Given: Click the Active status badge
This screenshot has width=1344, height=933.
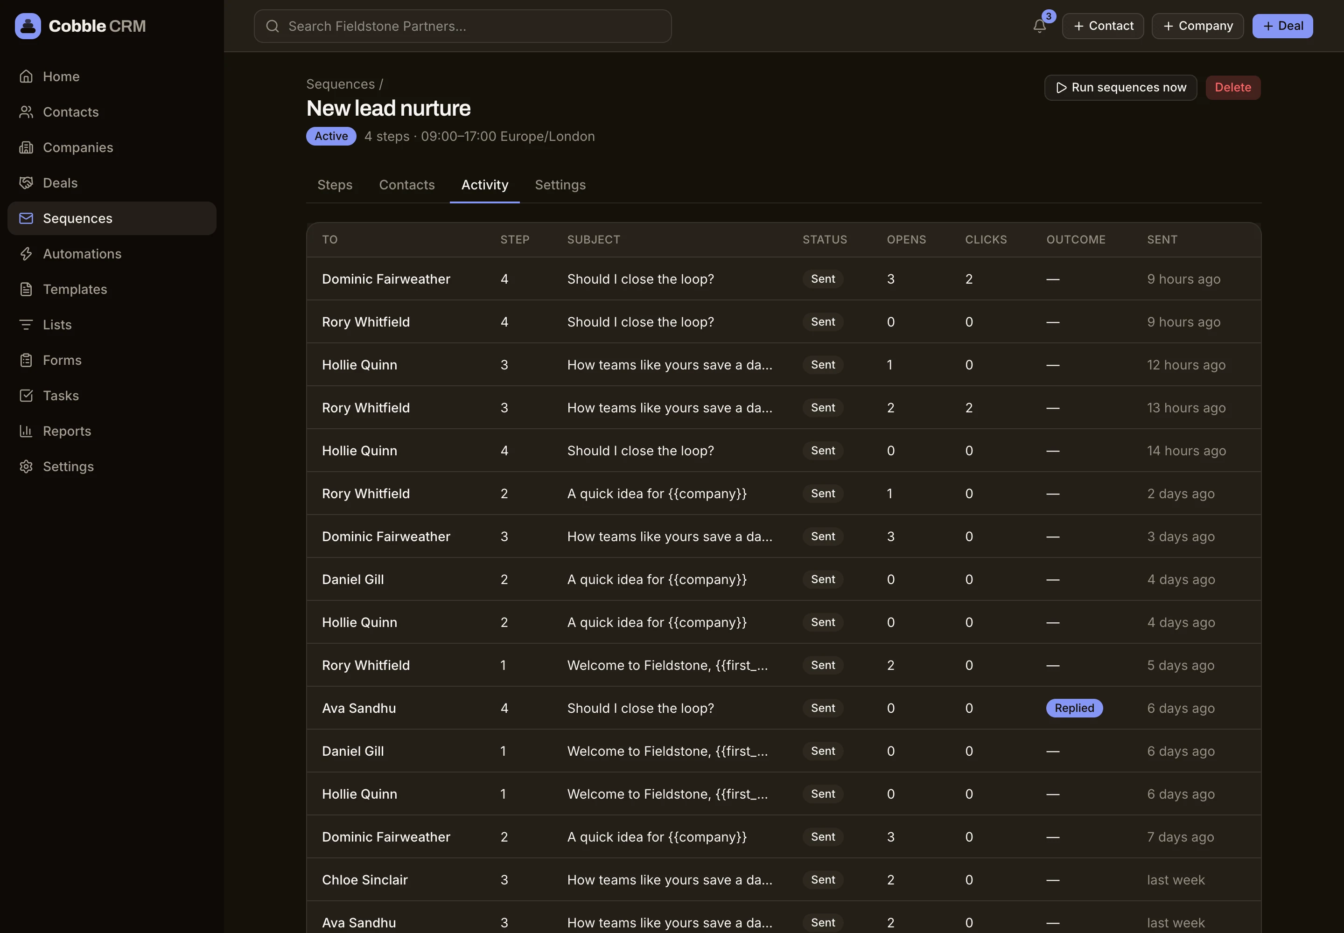Looking at the screenshot, I should point(331,136).
